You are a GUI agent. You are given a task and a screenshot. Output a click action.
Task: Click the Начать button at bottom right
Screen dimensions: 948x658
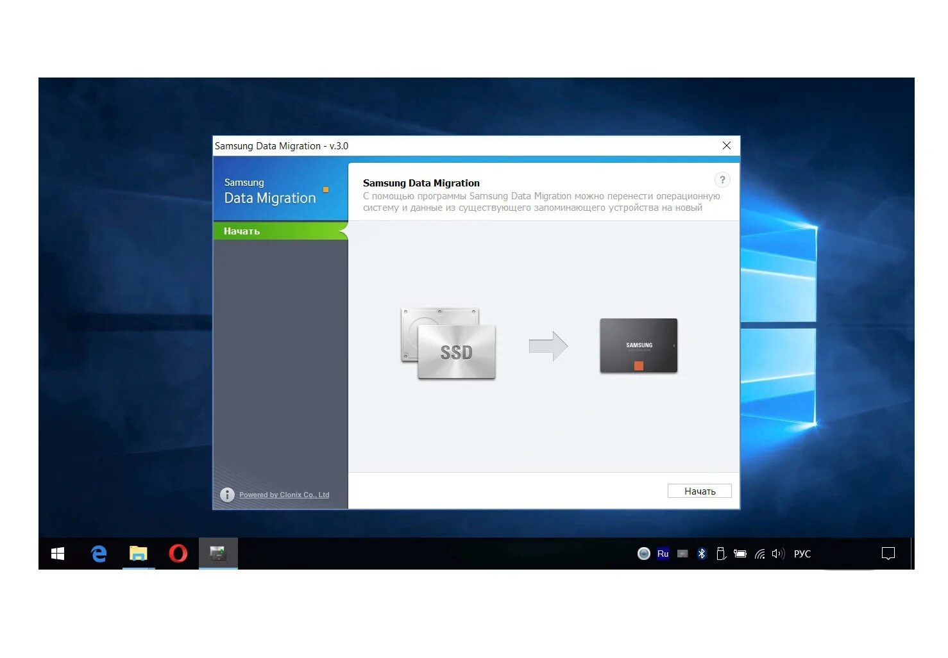[x=699, y=491]
